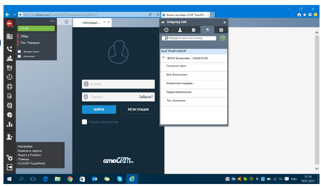Open the mail inbox sidebar icon

9,68
